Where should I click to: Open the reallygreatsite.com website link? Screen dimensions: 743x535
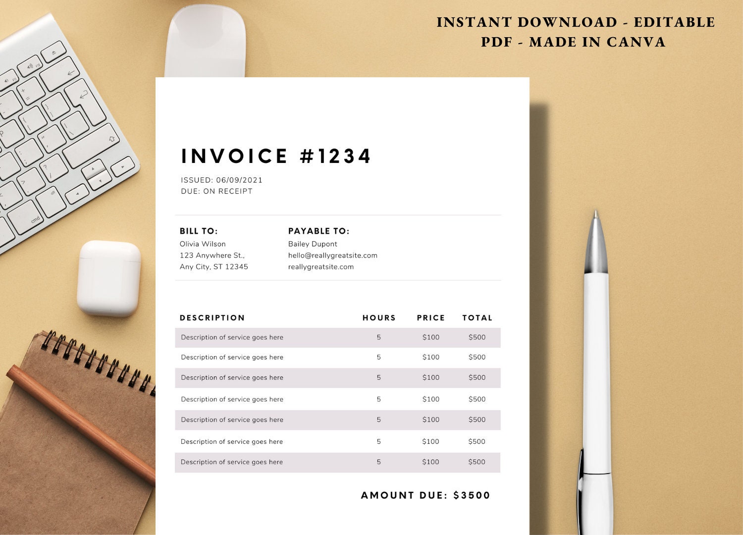coord(320,267)
